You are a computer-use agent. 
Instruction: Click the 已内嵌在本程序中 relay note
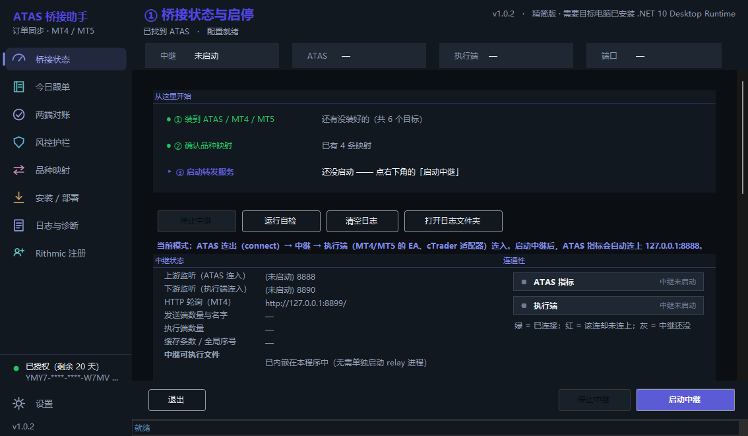(x=346, y=363)
